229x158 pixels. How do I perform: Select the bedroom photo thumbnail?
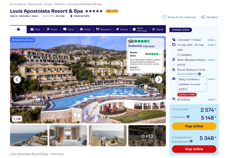68,136
